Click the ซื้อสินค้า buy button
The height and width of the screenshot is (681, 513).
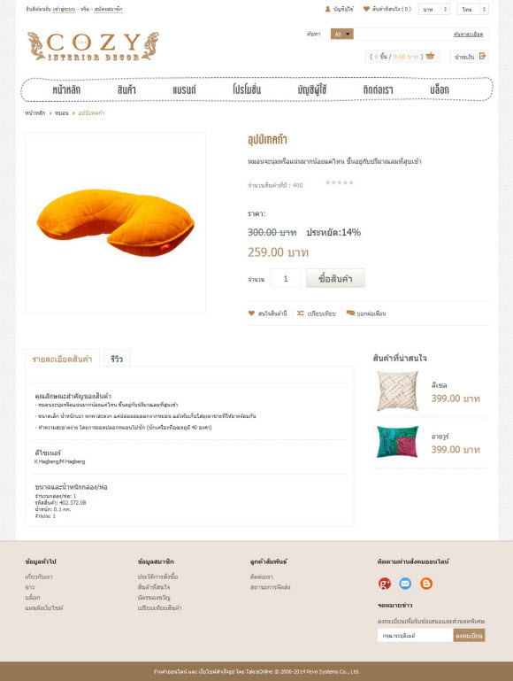click(335, 278)
